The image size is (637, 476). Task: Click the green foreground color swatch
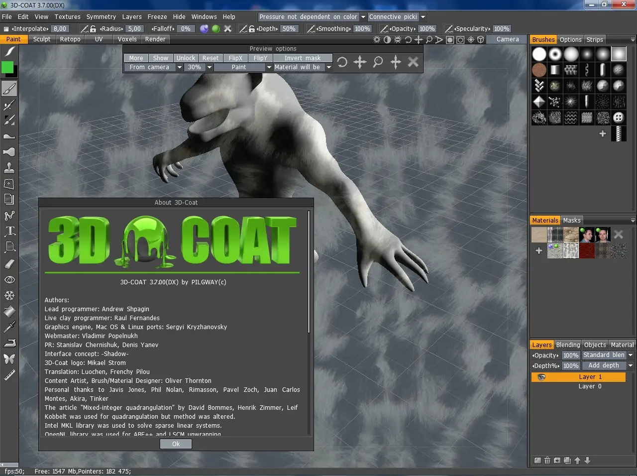pyautogui.click(x=7, y=67)
